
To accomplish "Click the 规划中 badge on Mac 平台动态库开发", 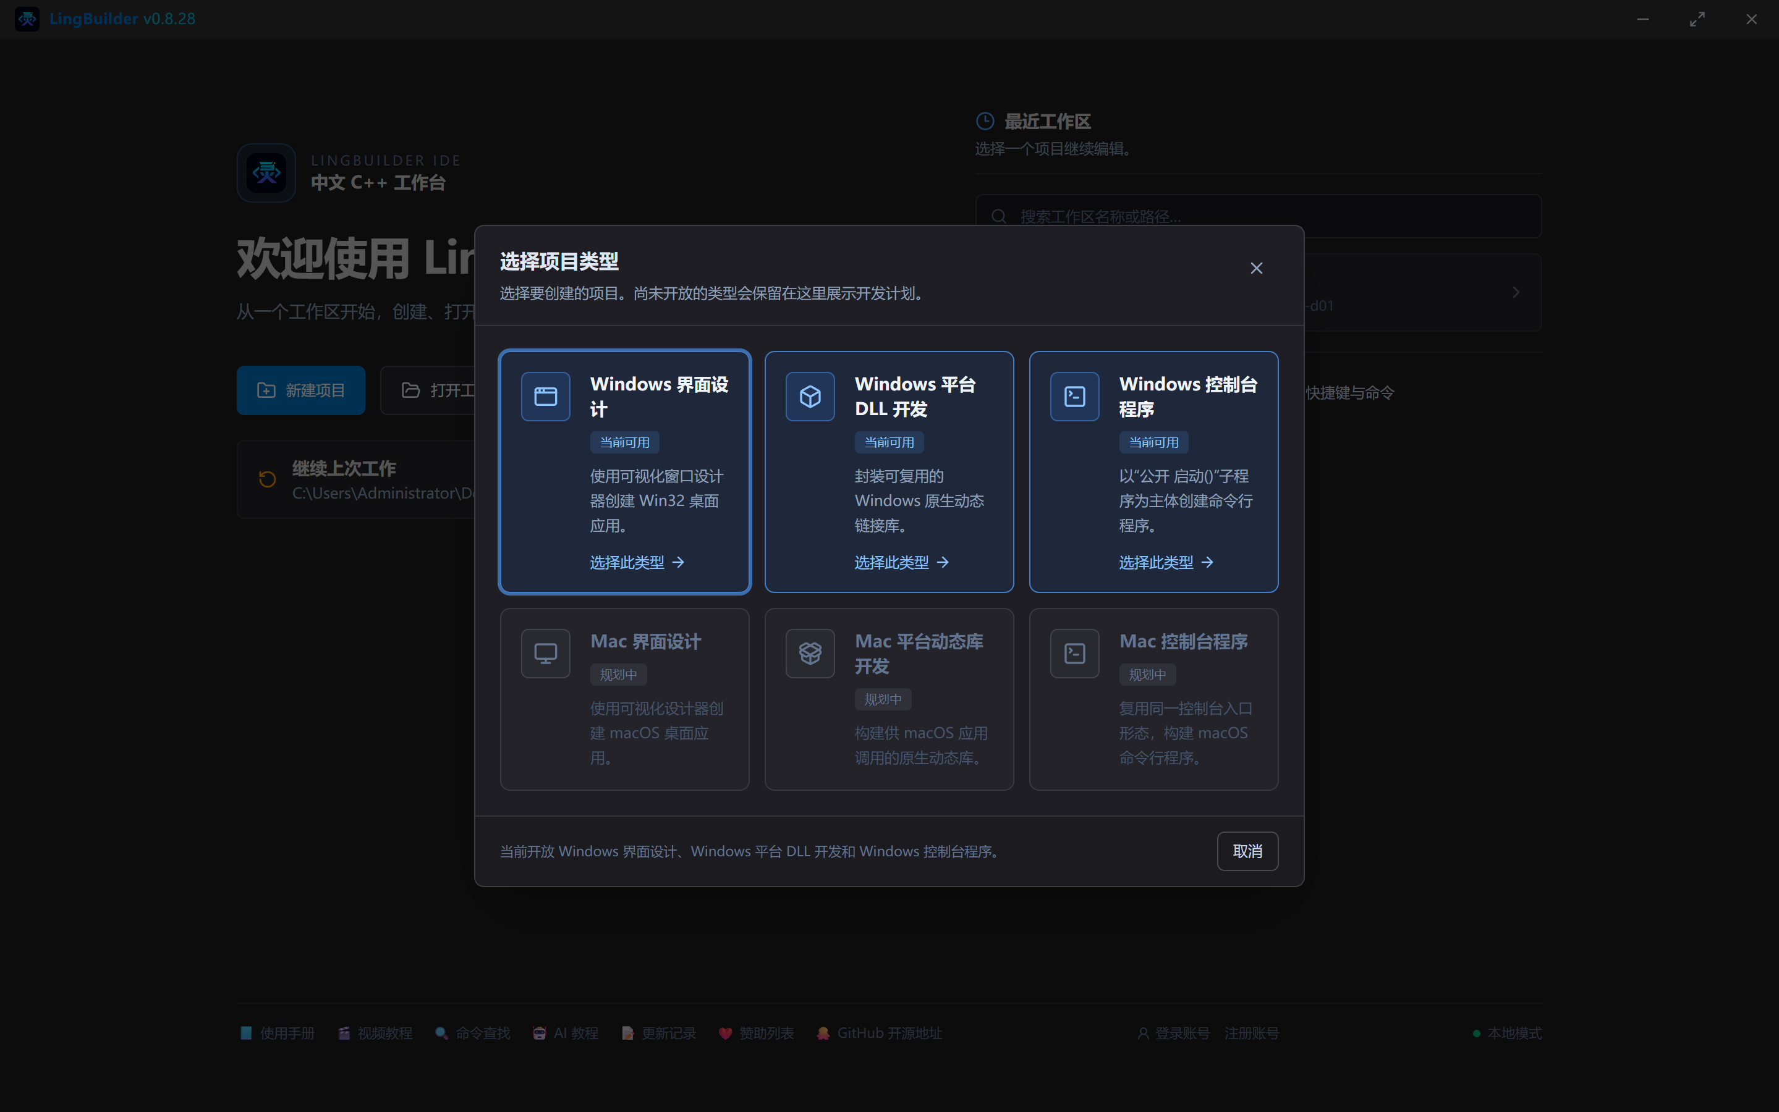I will click(x=883, y=699).
